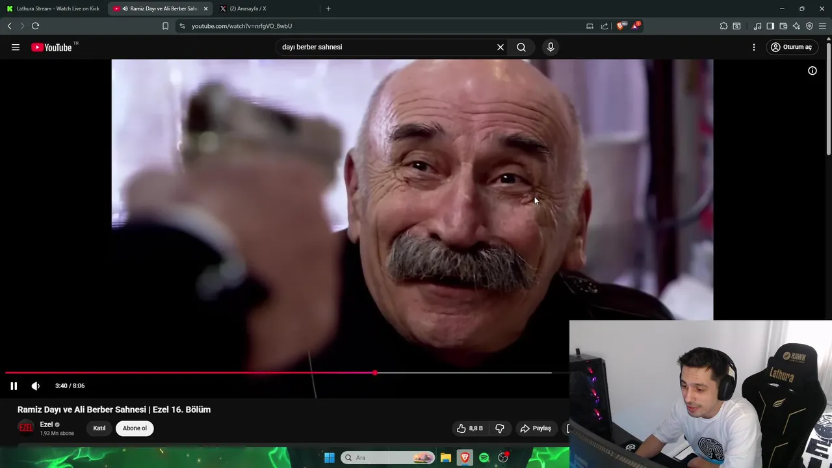Viewport: 832px width, 468px height.
Task: Open YouTube settings three-dot menu
Action: tap(754, 47)
